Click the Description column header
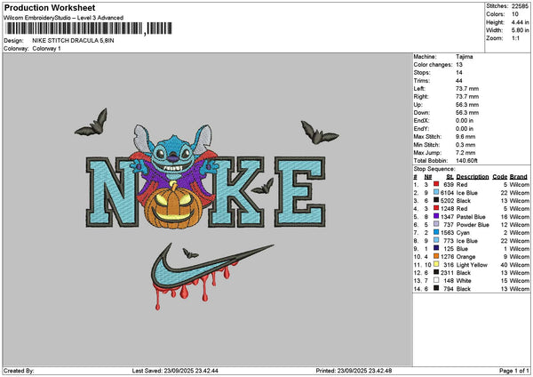Image resolution: width=533 pixels, height=377 pixels. coord(473,177)
